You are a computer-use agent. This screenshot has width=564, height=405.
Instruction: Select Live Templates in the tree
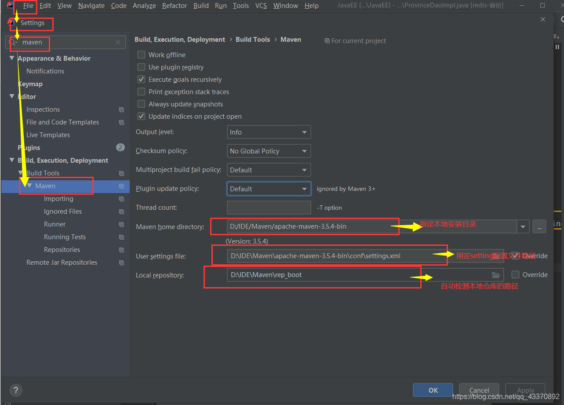(48, 135)
